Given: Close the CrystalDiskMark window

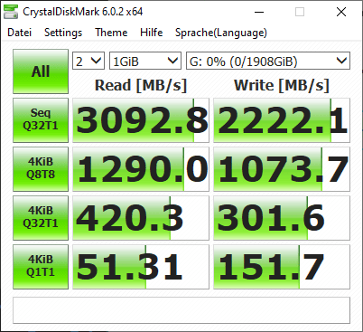Looking at the screenshot, I should (x=341, y=12).
